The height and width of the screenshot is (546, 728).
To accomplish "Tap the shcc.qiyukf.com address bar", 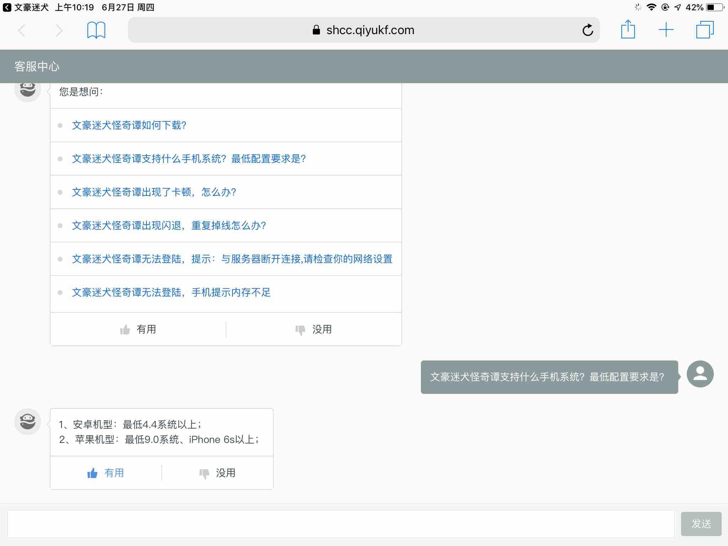I will tap(364, 30).
